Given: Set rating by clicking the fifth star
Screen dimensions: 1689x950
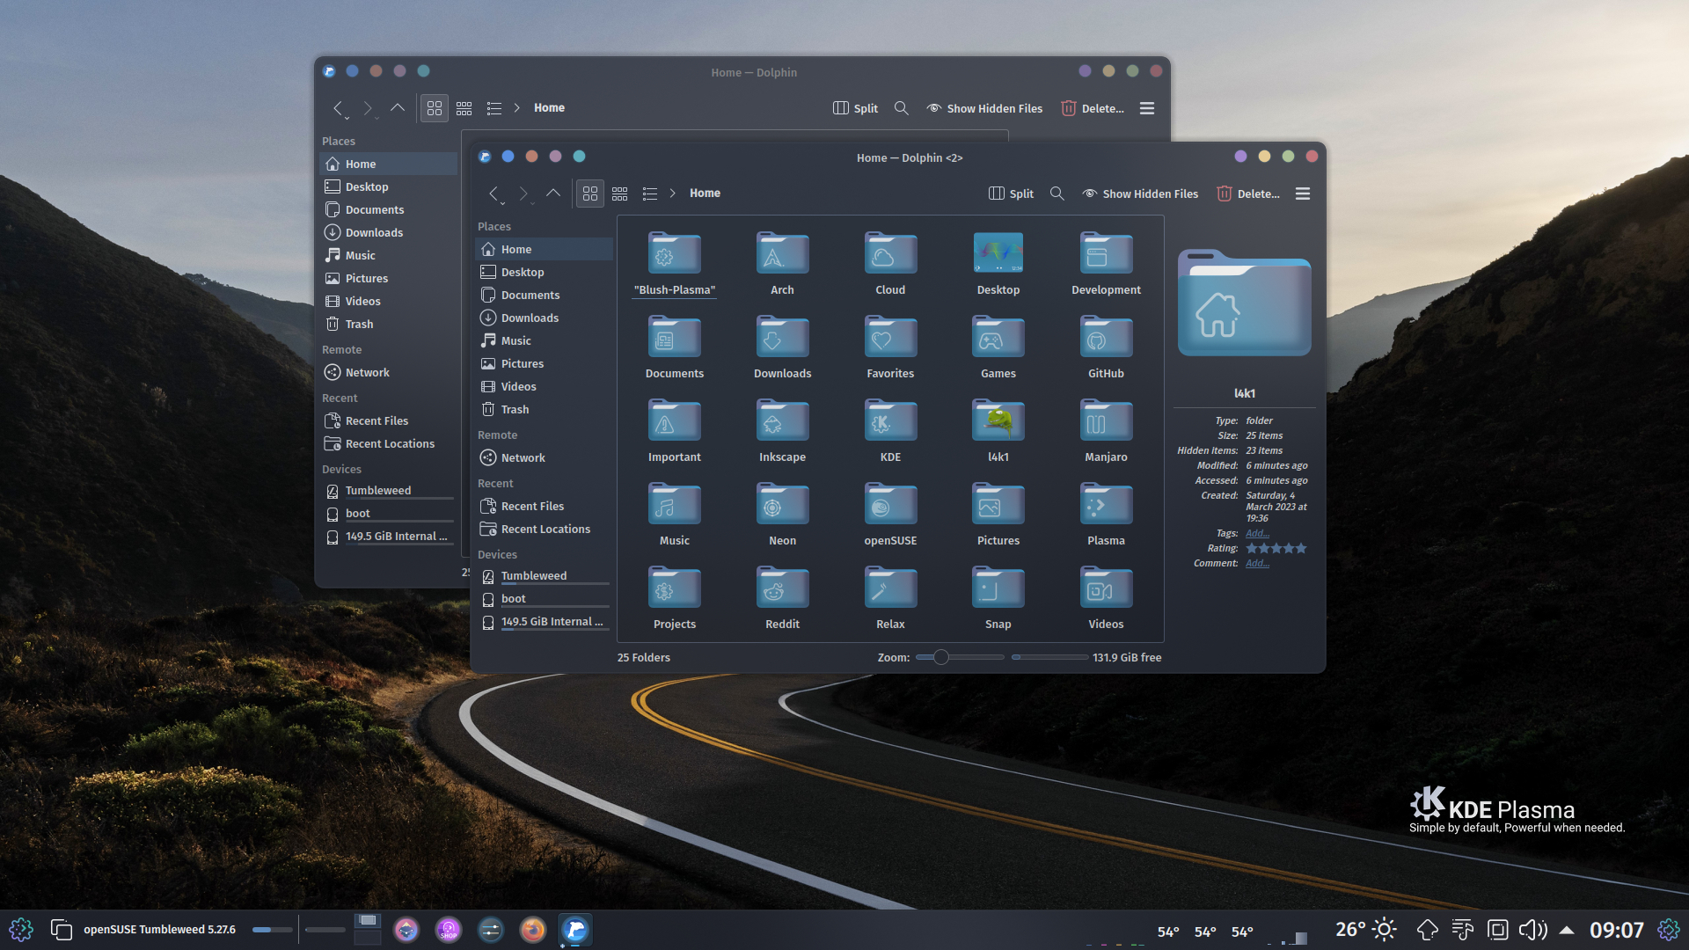Looking at the screenshot, I should point(1301,548).
